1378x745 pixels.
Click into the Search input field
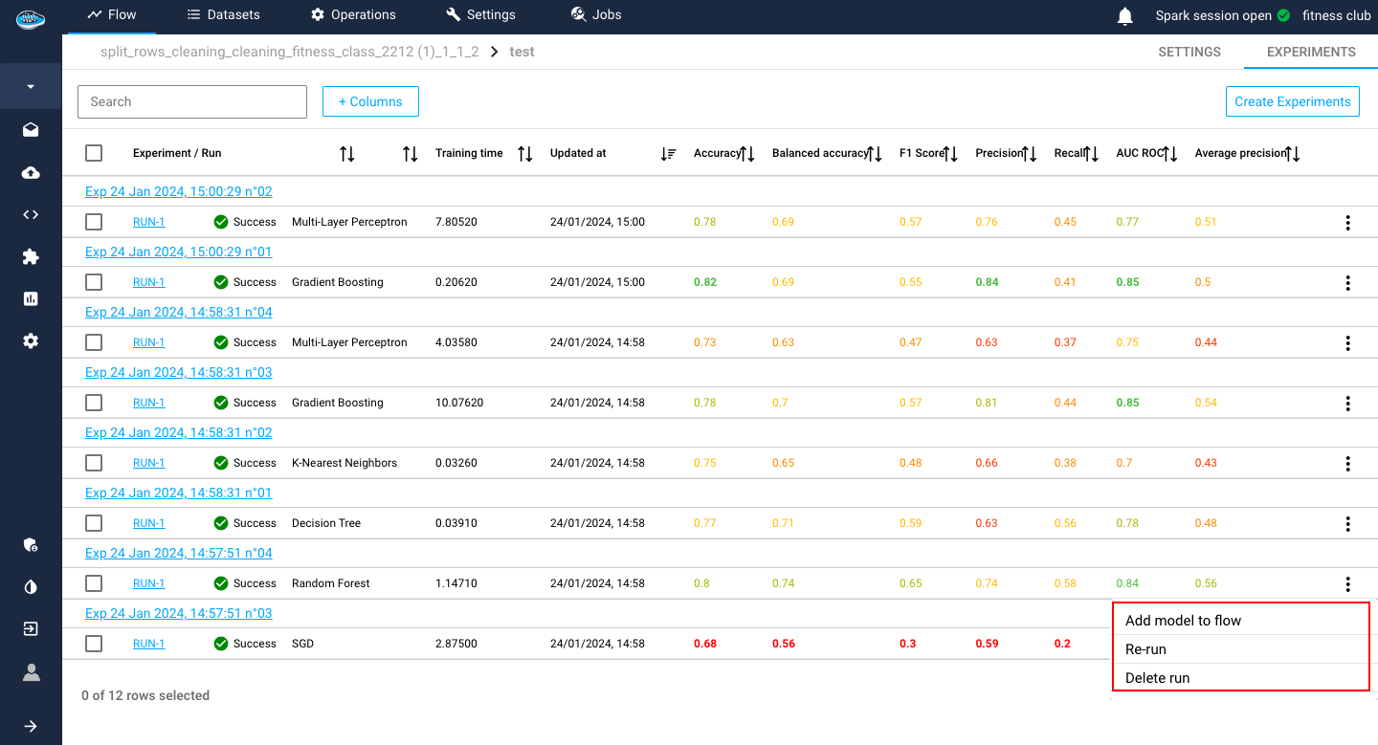pos(191,101)
